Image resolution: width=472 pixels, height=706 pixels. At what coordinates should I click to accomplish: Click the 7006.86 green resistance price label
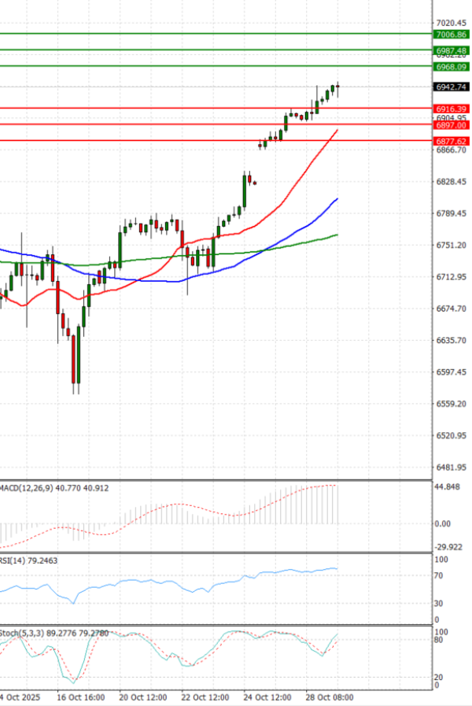pos(451,35)
